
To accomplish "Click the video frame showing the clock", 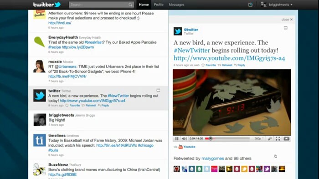I will 232,102.
